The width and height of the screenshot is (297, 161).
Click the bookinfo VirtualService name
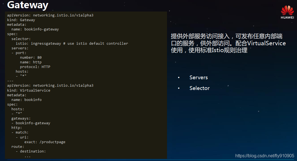click(x=27, y=100)
